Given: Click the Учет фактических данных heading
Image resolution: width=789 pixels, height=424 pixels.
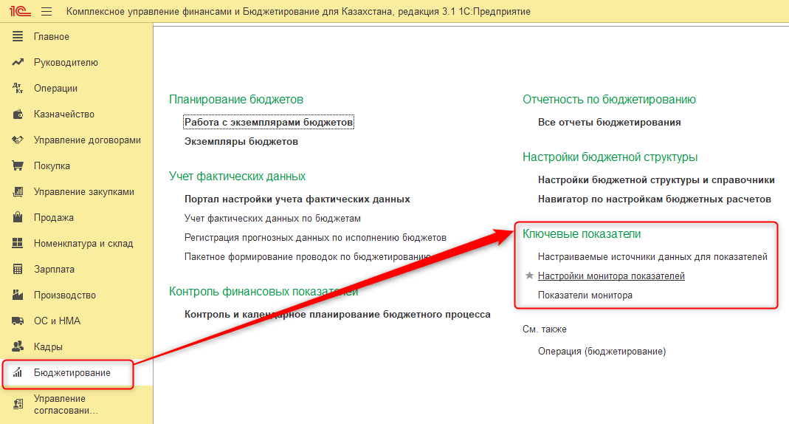Looking at the screenshot, I should pyautogui.click(x=237, y=177).
